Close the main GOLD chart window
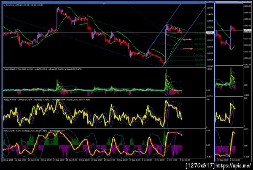The image size is (253, 170). 212,1
